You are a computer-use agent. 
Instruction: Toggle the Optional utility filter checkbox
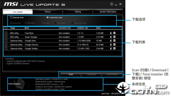pos(72,23)
